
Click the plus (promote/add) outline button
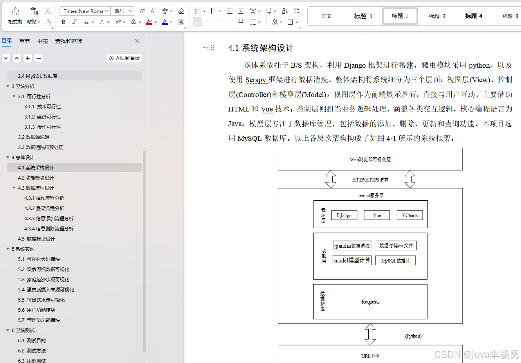(28, 58)
